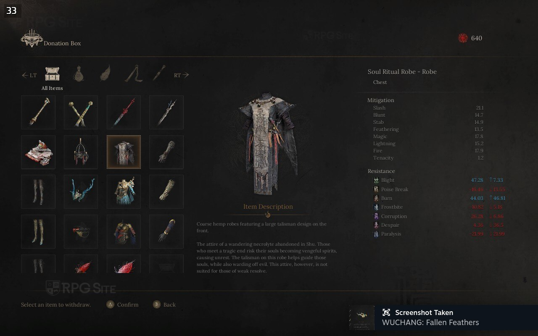This screenshot has height=336, width=538.
Task: Select the Soul Ritual Robe chest item
Action: pos(124,152)
